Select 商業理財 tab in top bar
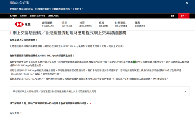The width and height of the screenshot is (195, 117). click(x=23, y=16)
